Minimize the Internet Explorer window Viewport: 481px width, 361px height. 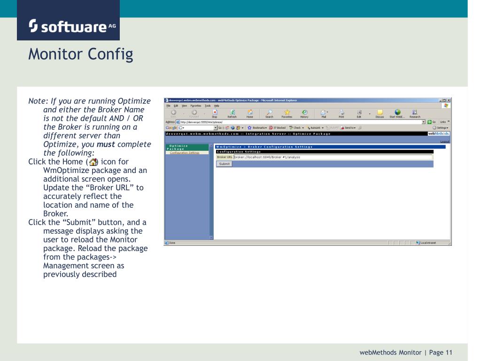[x=440, y=100]
